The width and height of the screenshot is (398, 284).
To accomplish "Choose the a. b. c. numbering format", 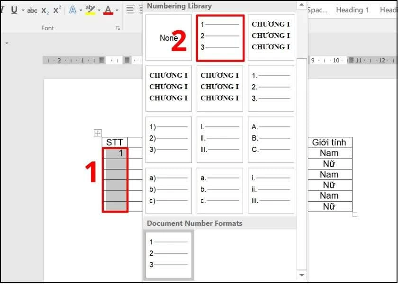I will tap(220, 191).
